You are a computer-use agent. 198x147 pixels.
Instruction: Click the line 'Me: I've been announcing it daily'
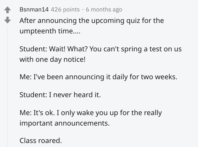tap(98, 77)
